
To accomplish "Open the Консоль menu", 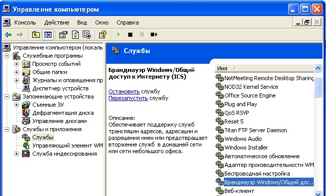I will pyautogui.click(x=25, y=22).
